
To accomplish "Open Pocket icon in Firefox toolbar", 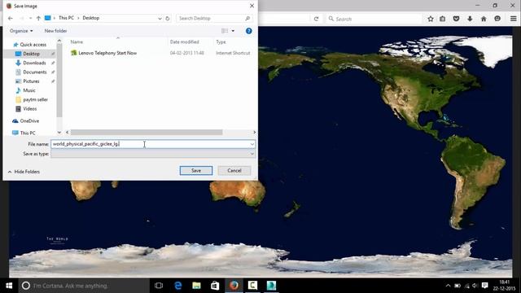I will pyautogui.click(x=456, y=19).
